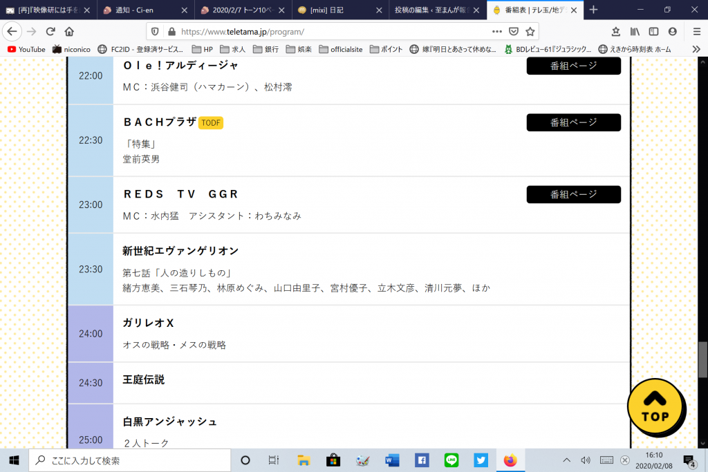Click the 新世紀エヴァンゲリオン program title
The height and width of the screenshot is (472, 708).
180,251
